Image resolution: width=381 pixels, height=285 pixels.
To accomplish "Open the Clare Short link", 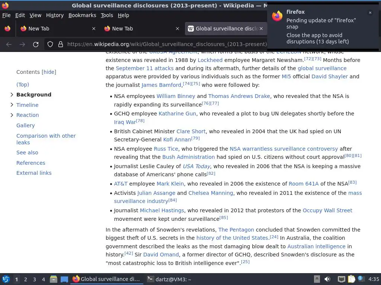I will click(x=191, y=131).
